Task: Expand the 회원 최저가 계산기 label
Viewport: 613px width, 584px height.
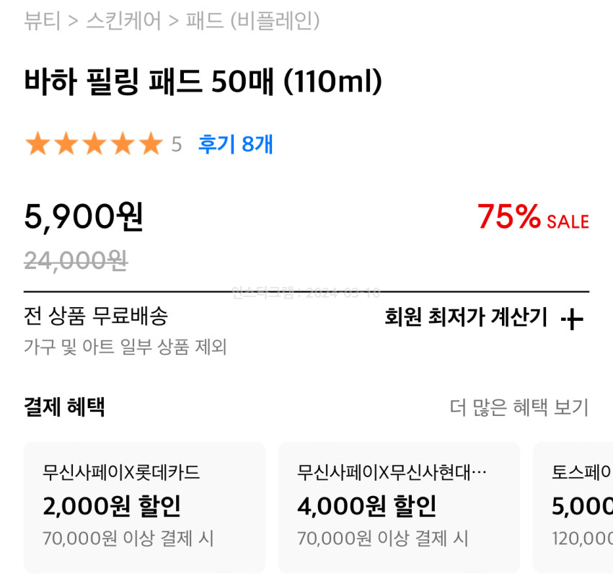Action: 466,317
